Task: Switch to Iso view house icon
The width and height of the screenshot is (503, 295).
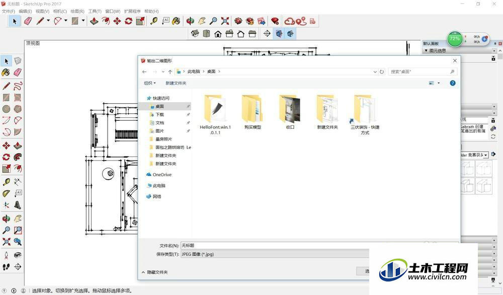Action: pos(195,33)
